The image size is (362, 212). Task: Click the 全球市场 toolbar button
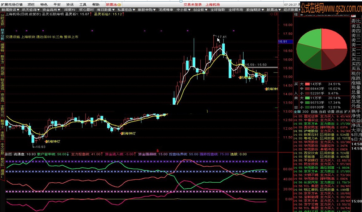click(x=236, y=10)
